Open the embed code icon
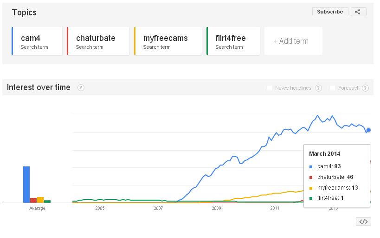Screen dimensions: 380x238 click(x=363, y=221)
